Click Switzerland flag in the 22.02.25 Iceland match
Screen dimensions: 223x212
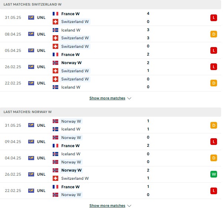coord(55,79)
